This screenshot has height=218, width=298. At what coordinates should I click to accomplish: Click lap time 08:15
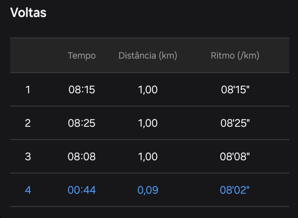[x=82, y=90]
